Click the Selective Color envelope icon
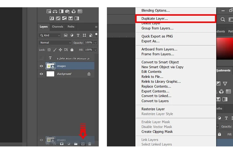Image resolution: width=233 pixels, height=154 pixels. click(70, 18)
